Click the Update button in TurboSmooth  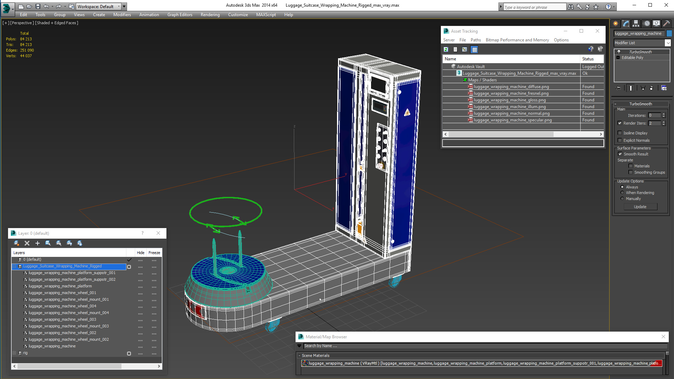point(640,206)
